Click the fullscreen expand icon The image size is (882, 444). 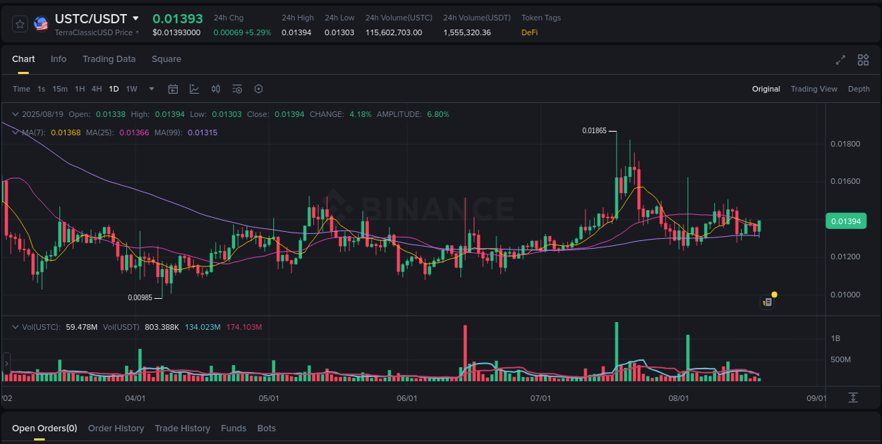(840, 60)
